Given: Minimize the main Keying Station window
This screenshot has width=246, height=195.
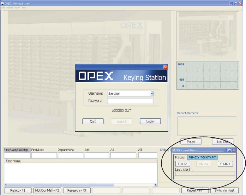Looking at the screenshot, I should point(231,3).
